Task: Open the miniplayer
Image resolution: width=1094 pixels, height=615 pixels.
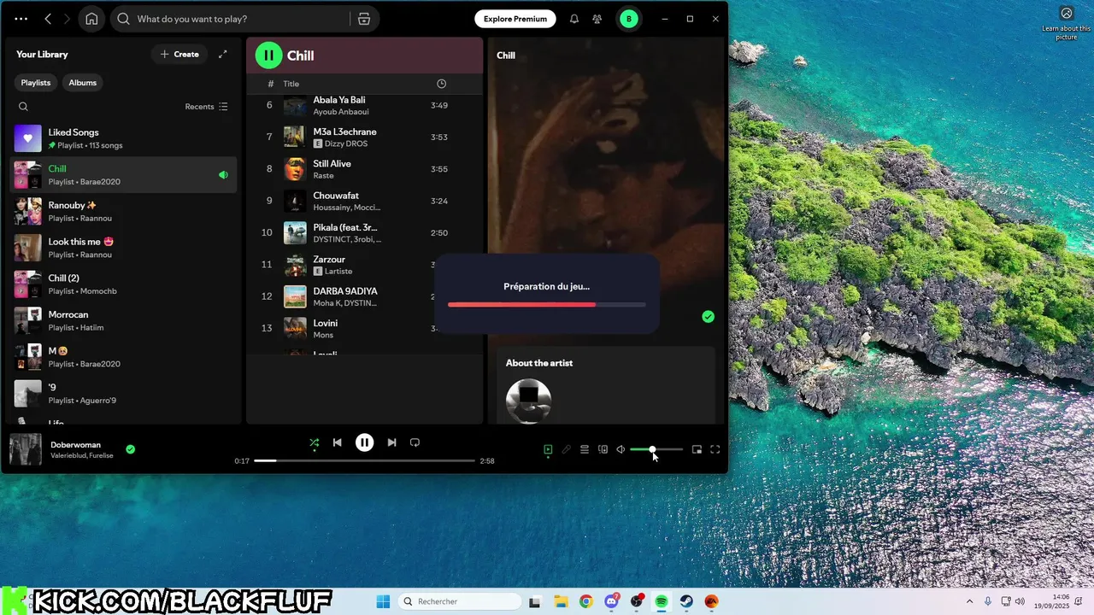Action: (x=697, y=449)
